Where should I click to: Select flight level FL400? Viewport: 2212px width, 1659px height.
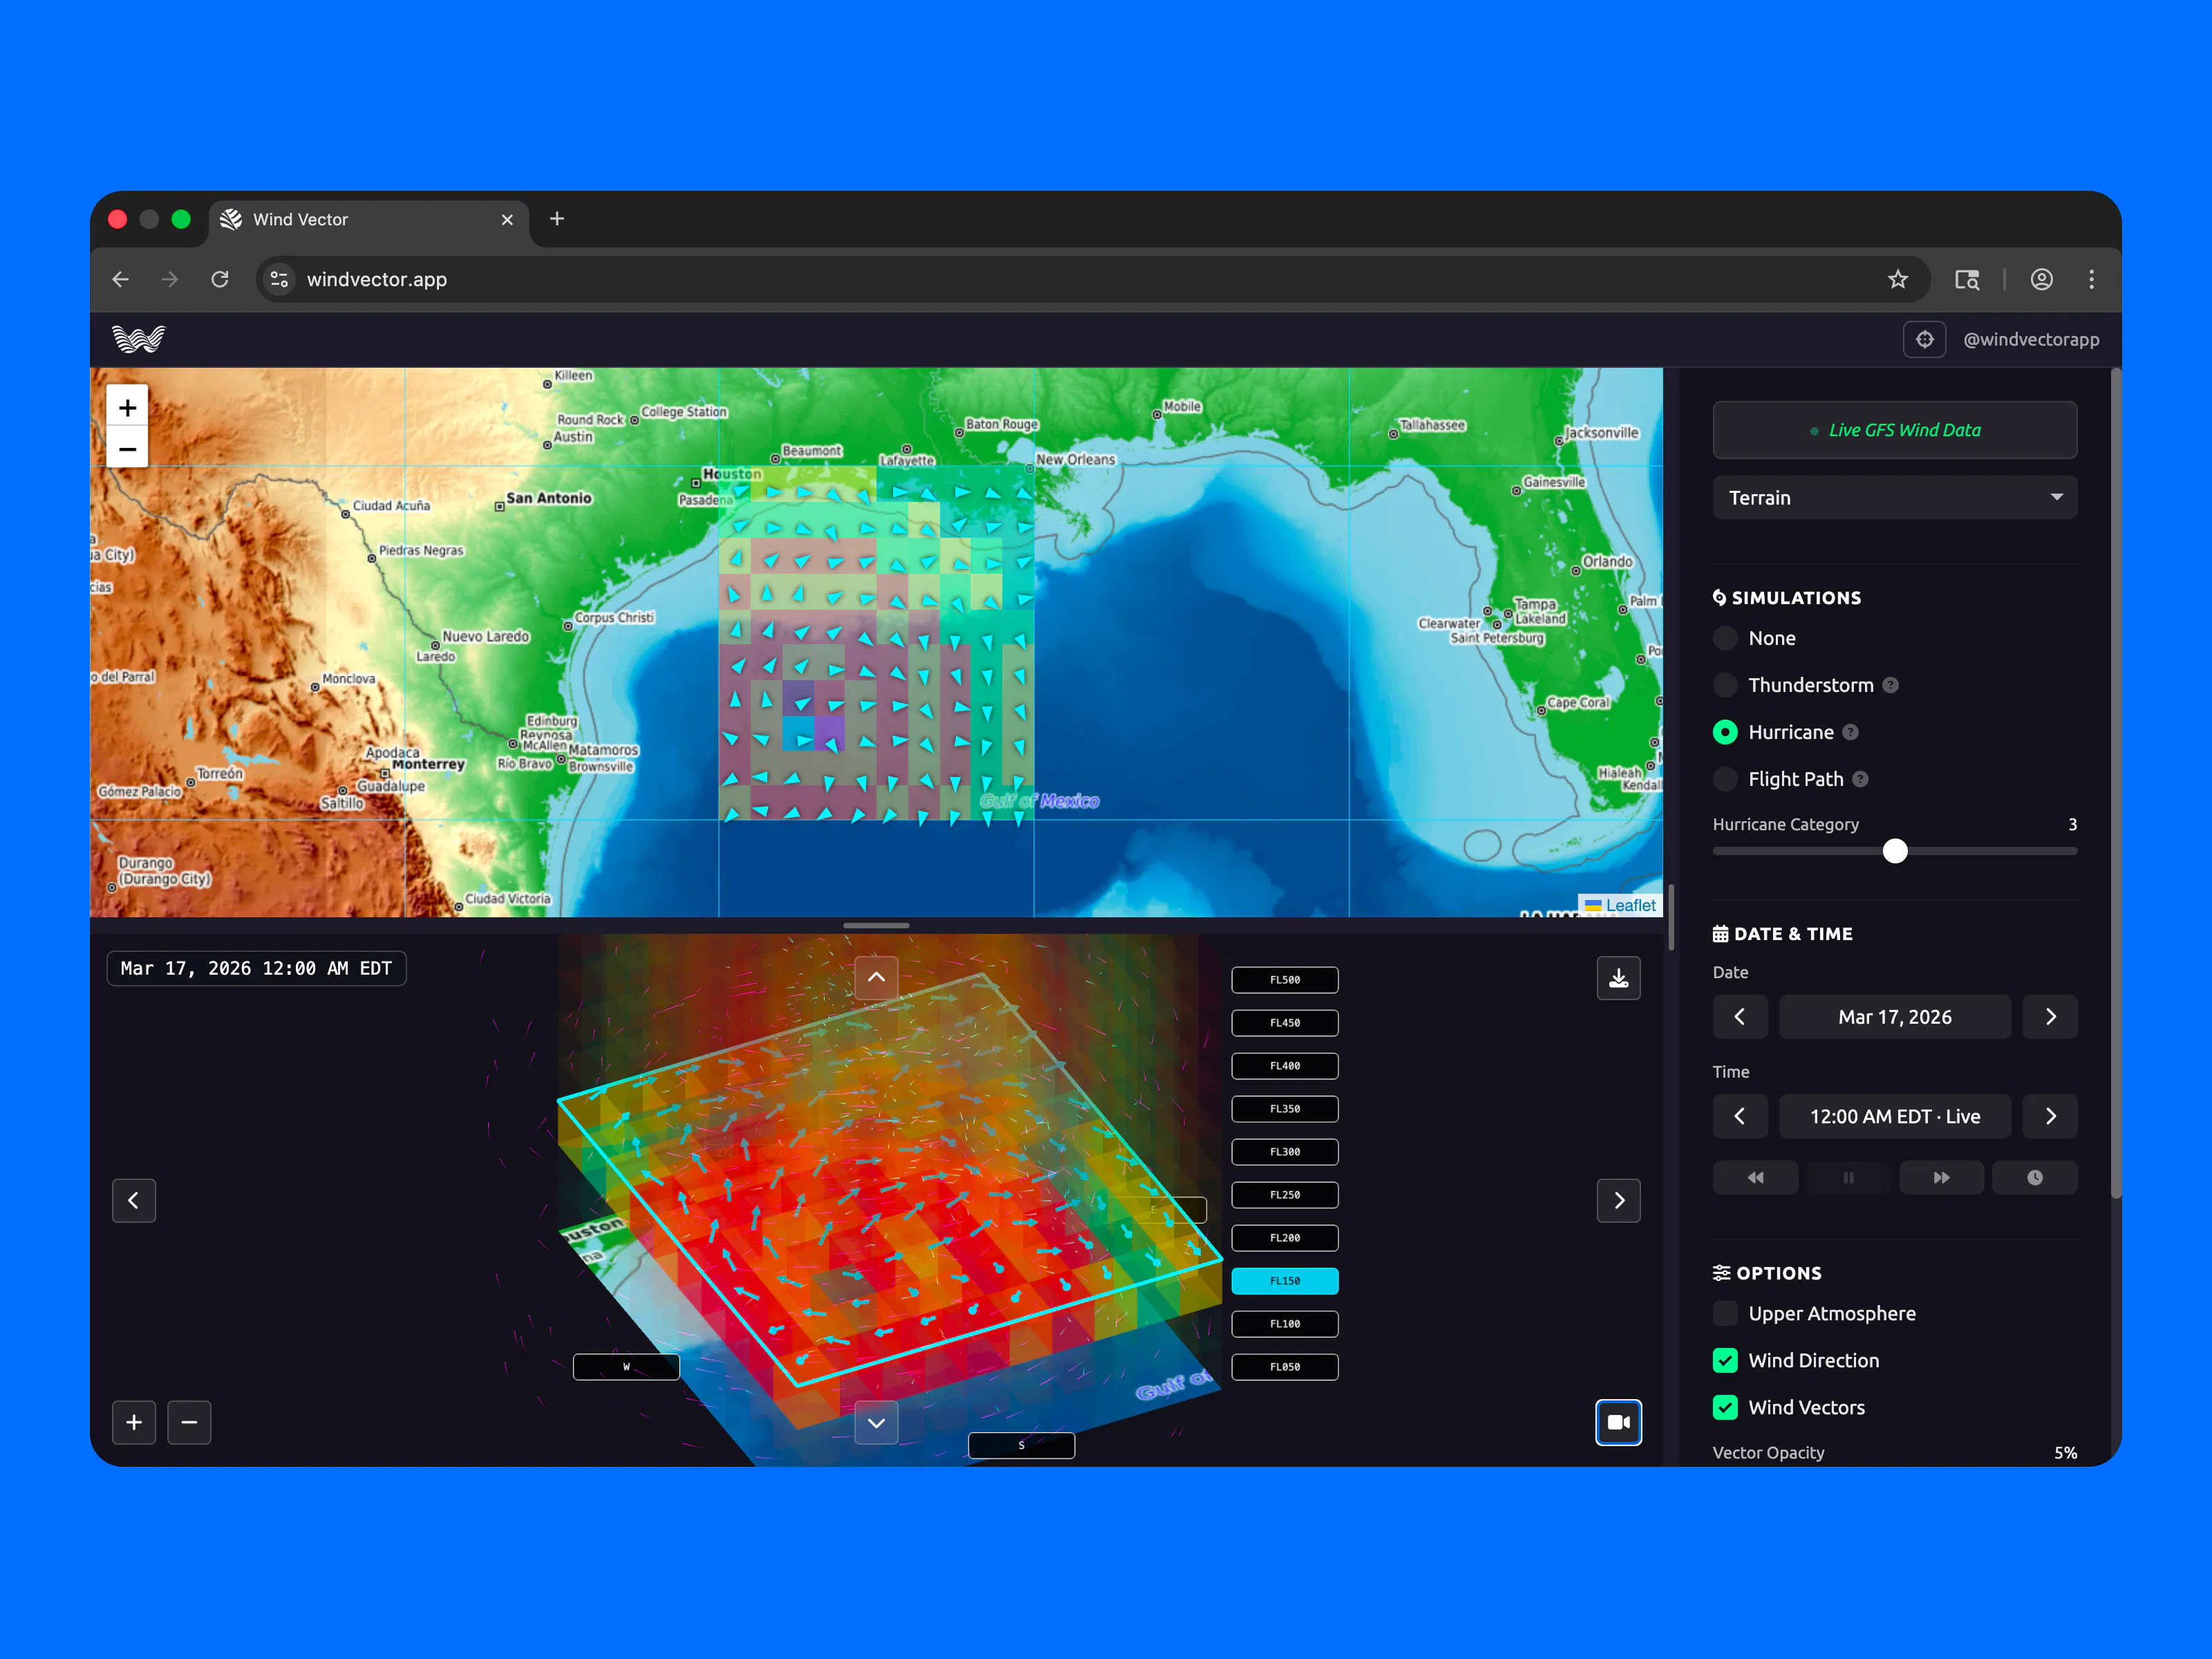[x=1284, y=1066]
